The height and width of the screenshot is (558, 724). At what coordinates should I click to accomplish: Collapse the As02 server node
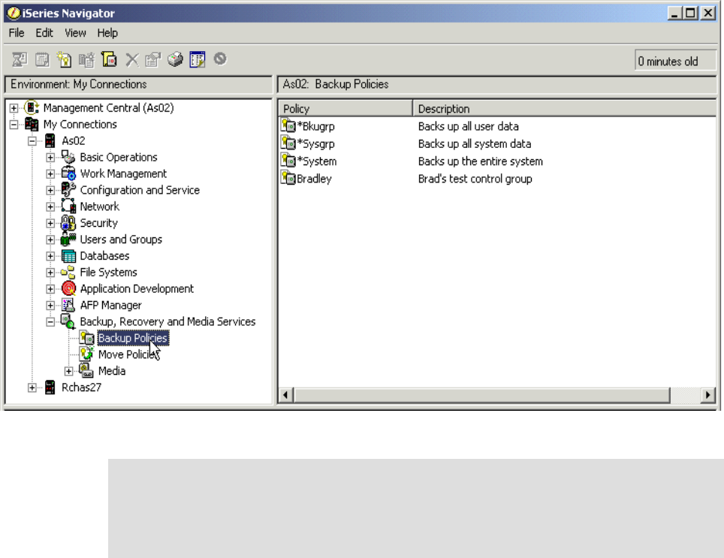point(32,140)
